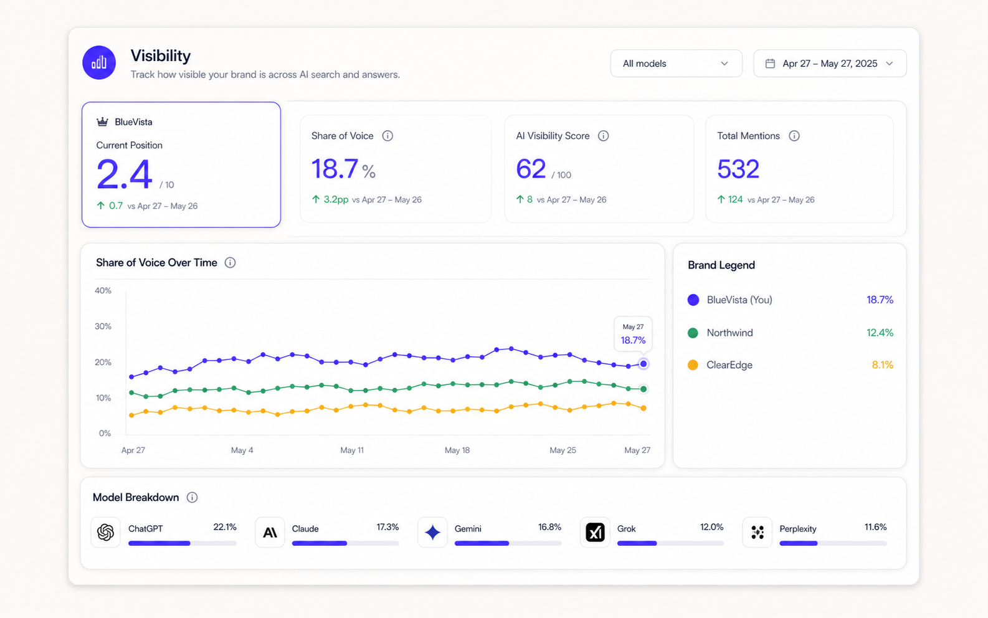Click the 62 AI Visibility Score value

click(x=531, y=169)
